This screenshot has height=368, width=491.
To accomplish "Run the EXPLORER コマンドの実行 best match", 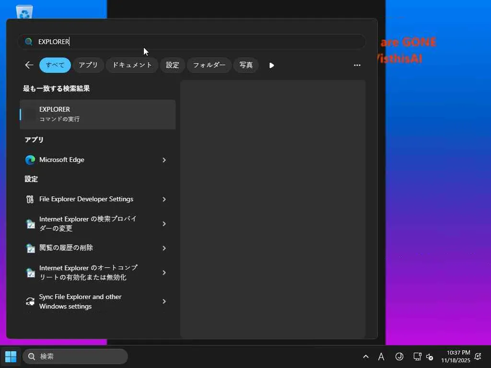I will coord(98,114).
